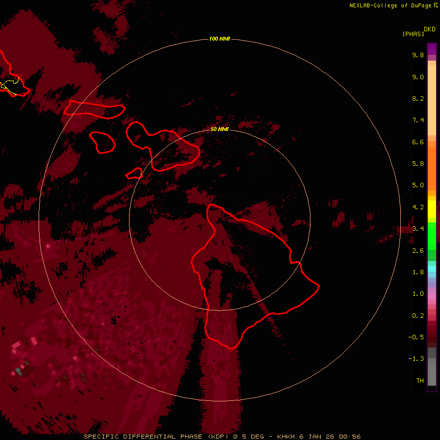Pick the light peach color bar segment

tap(432, 100)
